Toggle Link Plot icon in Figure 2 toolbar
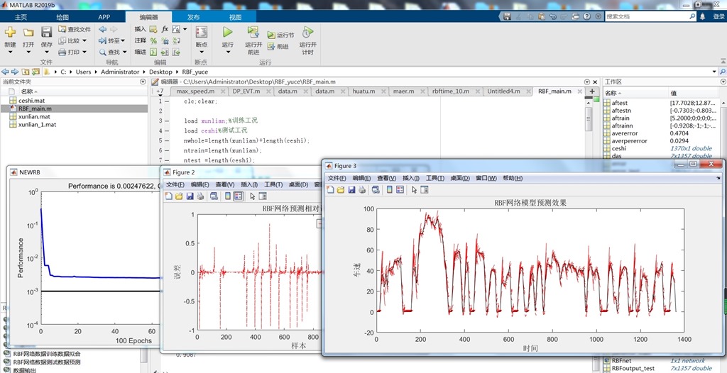727x373 pixels. click(x=214, y=196)
